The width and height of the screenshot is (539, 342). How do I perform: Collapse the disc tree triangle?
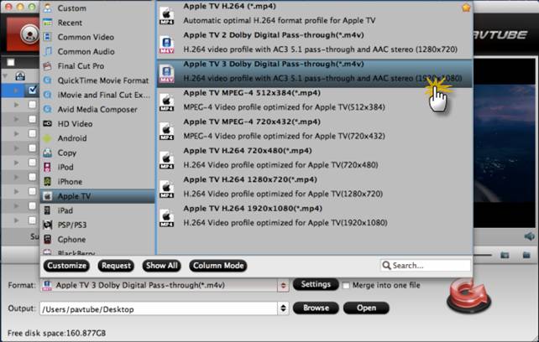click(x=5, y=75)
